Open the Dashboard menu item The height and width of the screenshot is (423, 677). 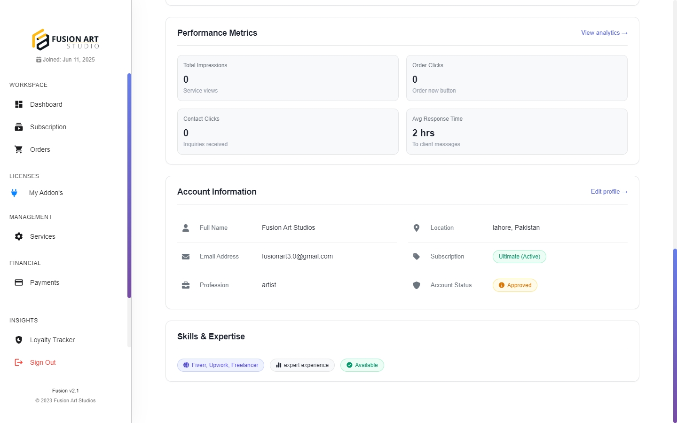46,104
